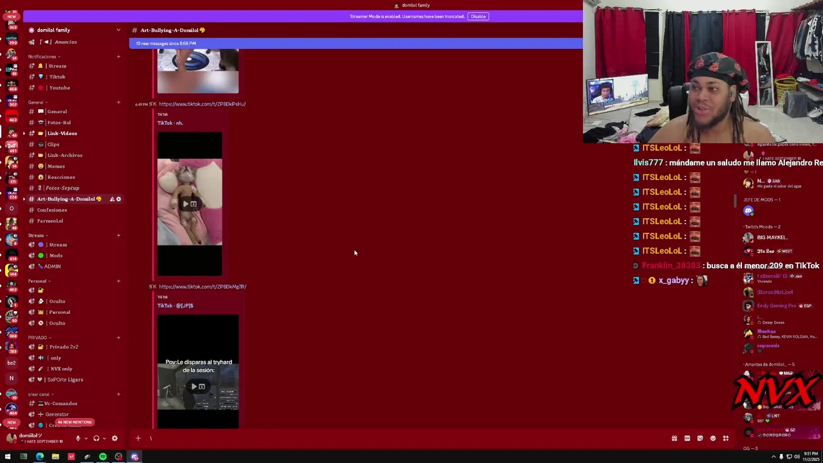Open the apps launcher icon in message bar
The width and height of the screenshot is (823, 463).
[x=725, y=439]
